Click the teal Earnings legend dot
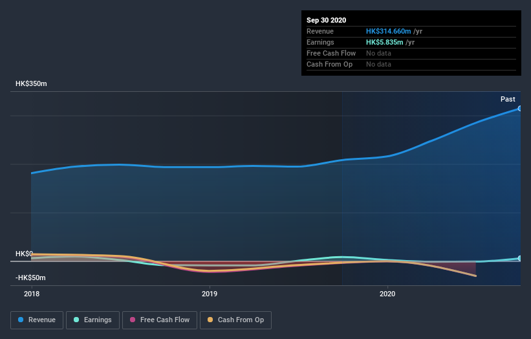 click(x=76, y=320)
